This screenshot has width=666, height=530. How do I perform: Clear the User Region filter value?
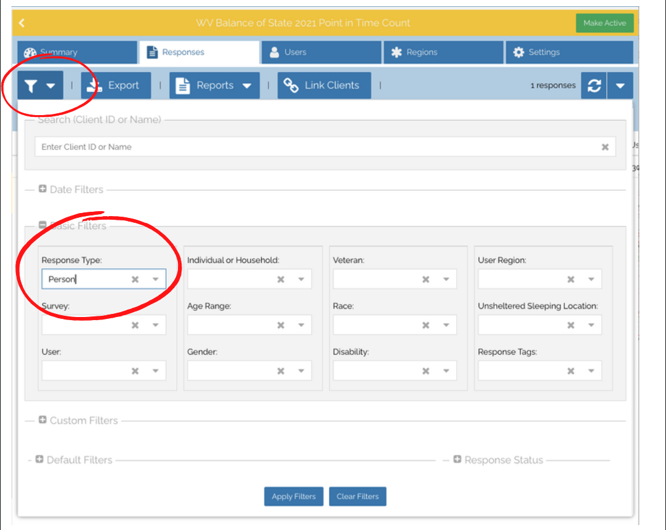(x=571, y=279)
